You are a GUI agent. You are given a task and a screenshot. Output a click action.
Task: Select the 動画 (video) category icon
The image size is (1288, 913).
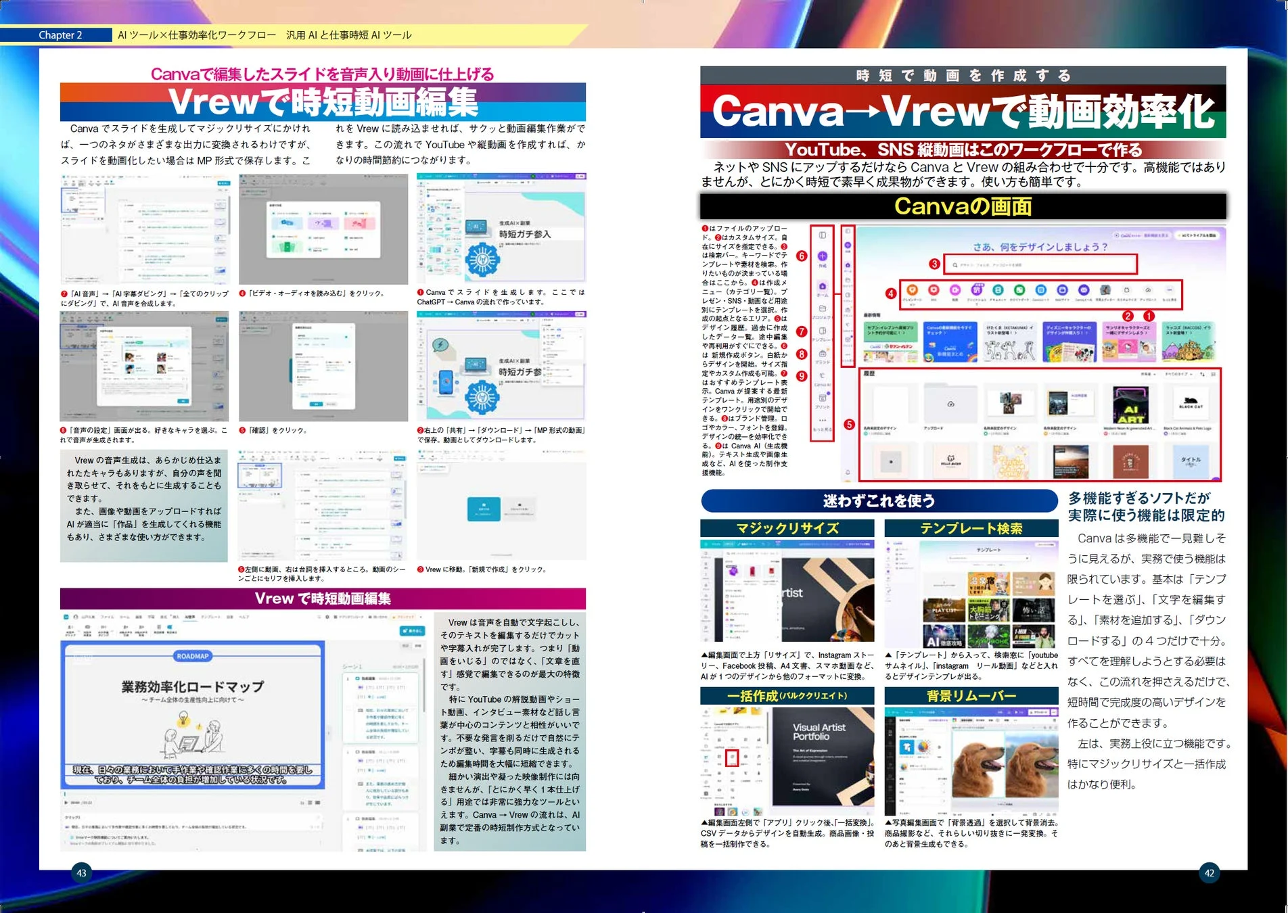[x=956, y=289]
